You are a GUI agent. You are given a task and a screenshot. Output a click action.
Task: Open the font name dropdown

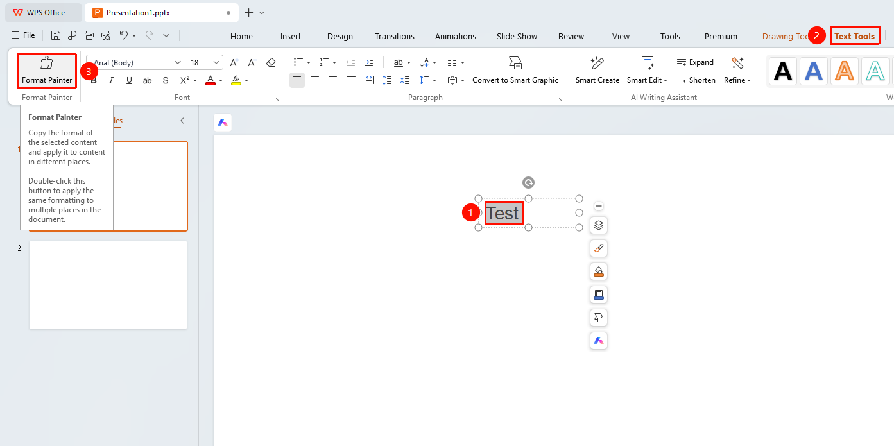178,62
